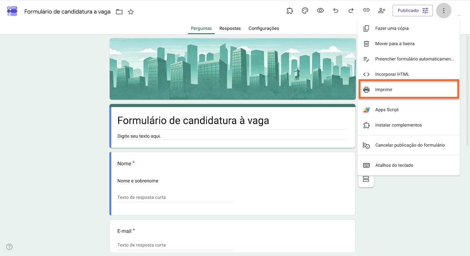The width and height of the screenshot is (470, 256).
Task: Click the E-mail question title
Action: point(124,231)
